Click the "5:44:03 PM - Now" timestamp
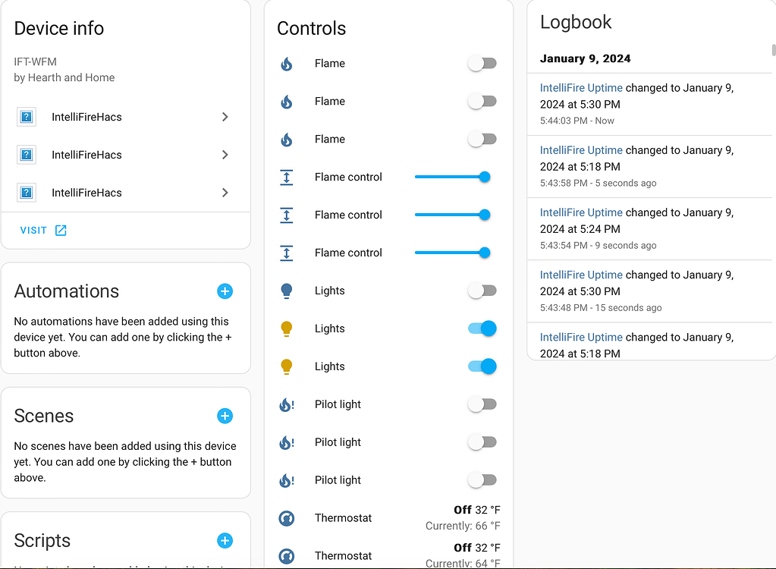 pos(577,121)
